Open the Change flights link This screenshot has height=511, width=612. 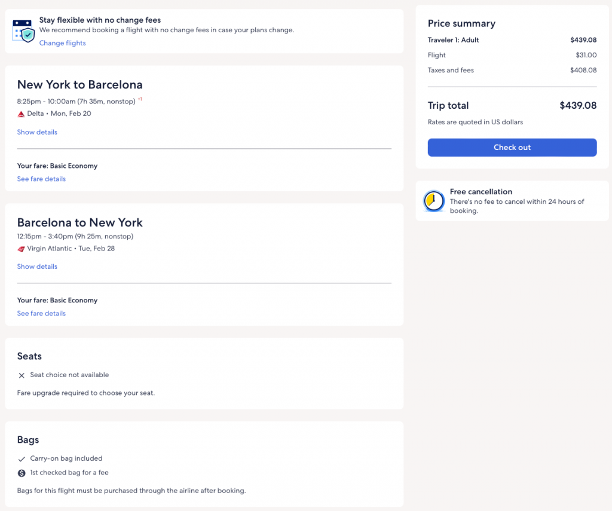click(62, 43)
